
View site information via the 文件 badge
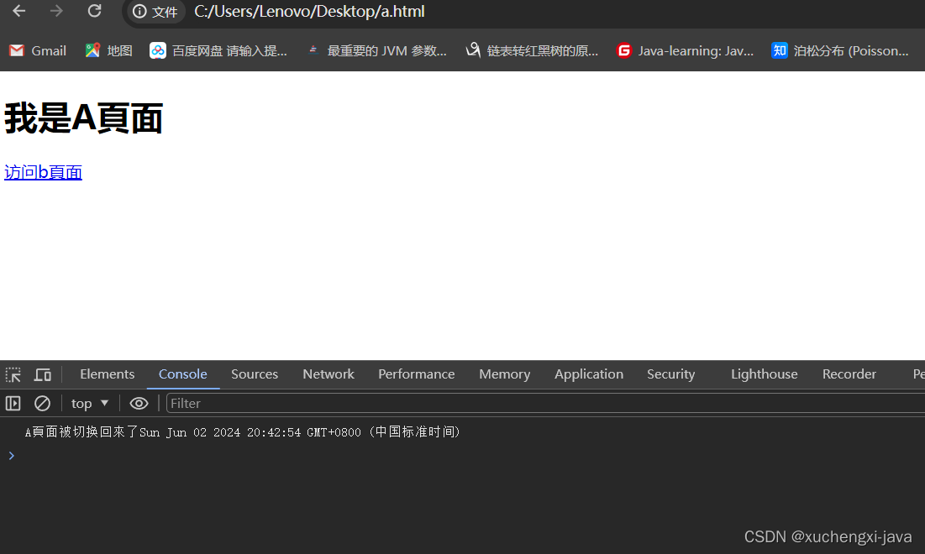click(155, 13)
